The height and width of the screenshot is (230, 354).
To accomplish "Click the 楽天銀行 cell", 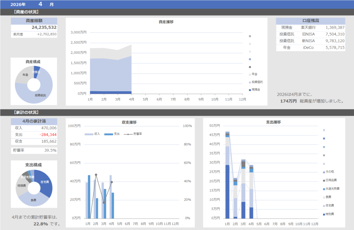I will click(308, 28).
